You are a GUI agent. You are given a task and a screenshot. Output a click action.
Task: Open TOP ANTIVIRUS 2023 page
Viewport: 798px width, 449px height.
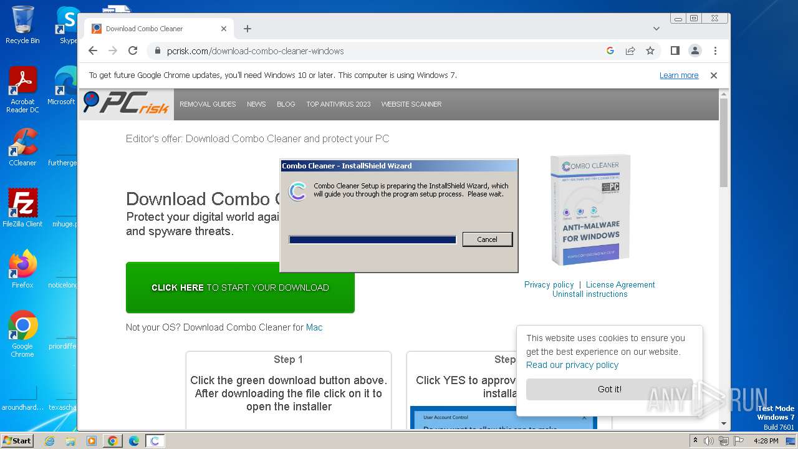(339, 104)
